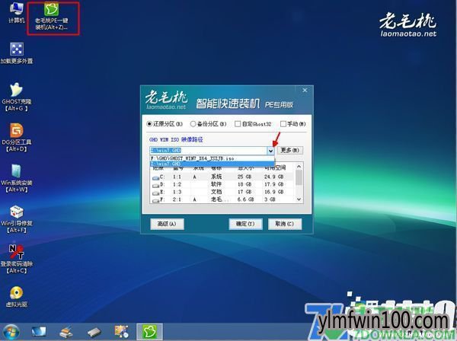Click the Windows Start orb

click(x=11, y=332)
